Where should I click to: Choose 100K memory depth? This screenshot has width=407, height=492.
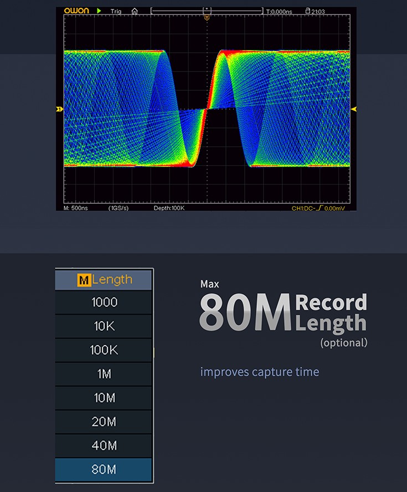(x=104, y=350)
